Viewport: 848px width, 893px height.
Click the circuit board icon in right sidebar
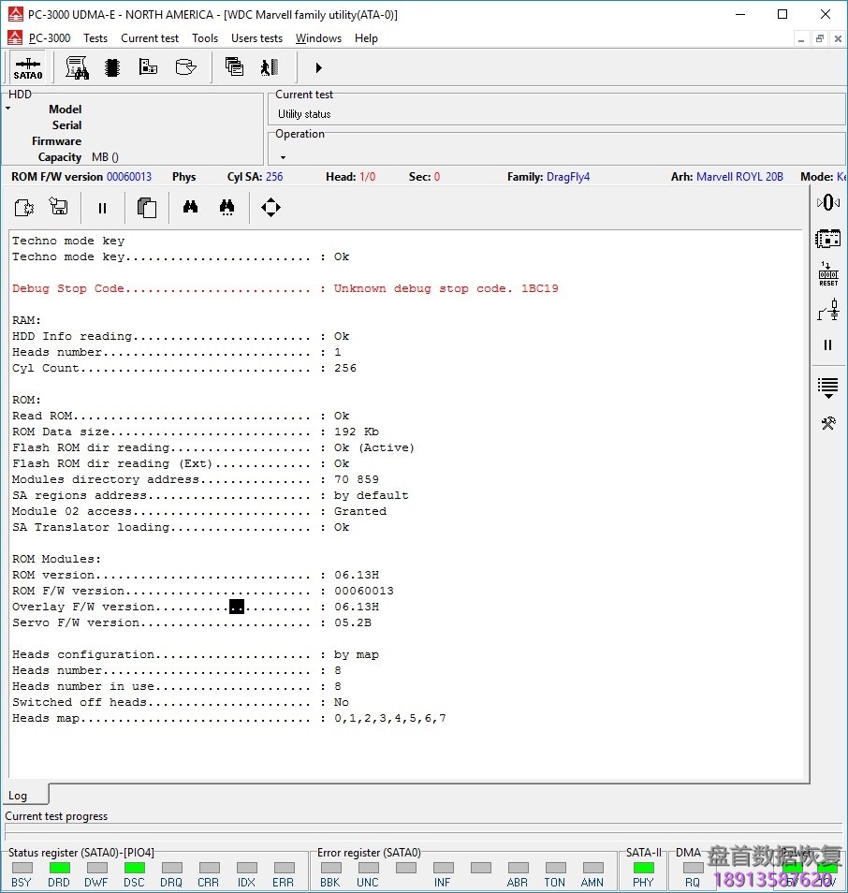pyautogui.click(x=828, y=239)
